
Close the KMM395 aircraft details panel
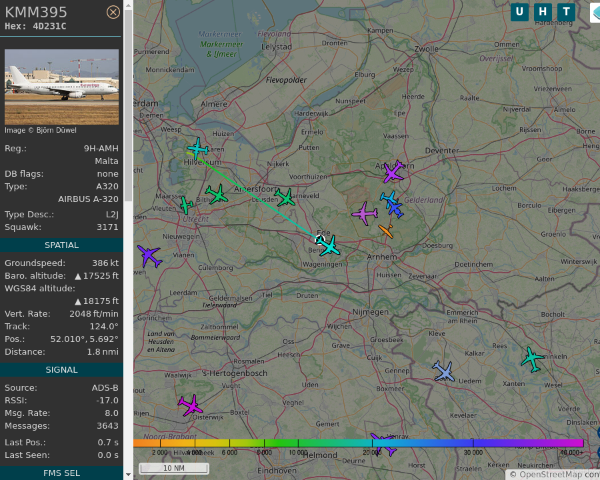113,12
